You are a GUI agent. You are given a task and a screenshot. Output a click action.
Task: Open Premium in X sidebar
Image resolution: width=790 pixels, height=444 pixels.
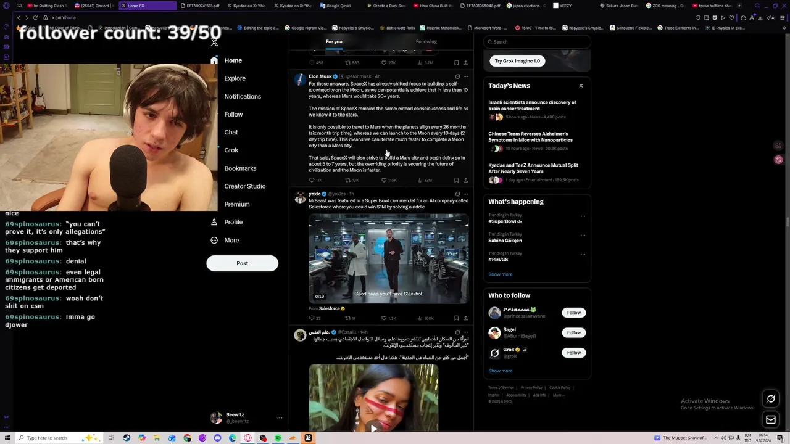[237, 203]
